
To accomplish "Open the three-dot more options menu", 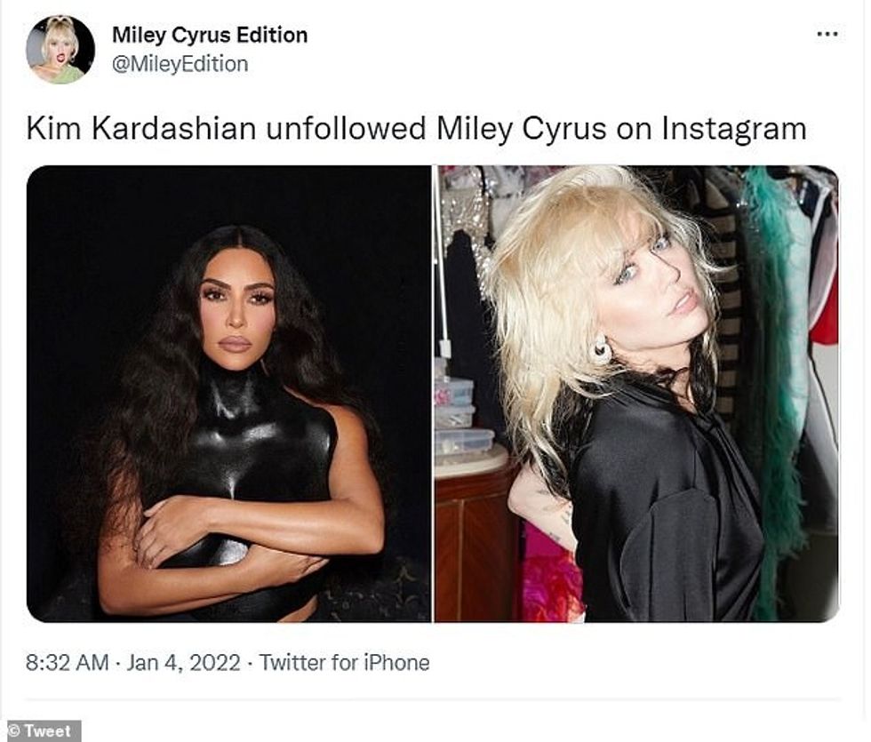I will click(x=827, y=34).
